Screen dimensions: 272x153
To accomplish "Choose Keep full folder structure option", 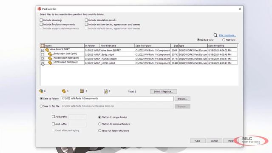I will [x=99, y=130].
